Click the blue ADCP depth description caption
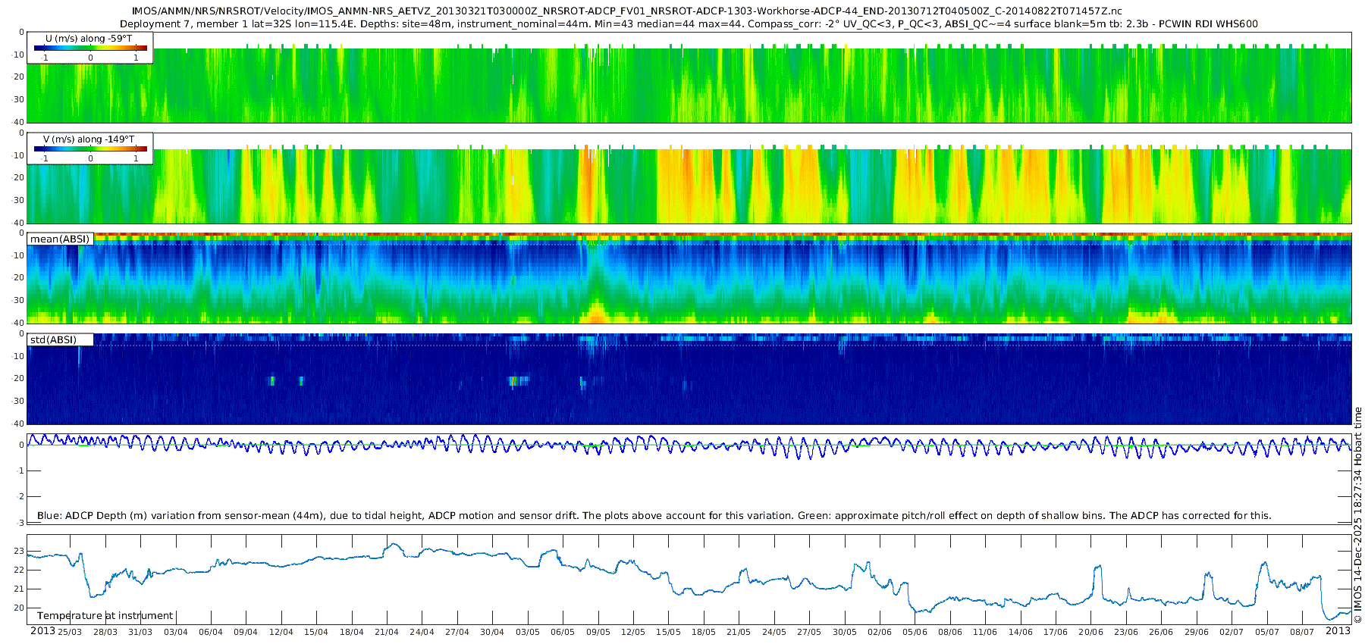1365x644 pixels. (654, 516)
